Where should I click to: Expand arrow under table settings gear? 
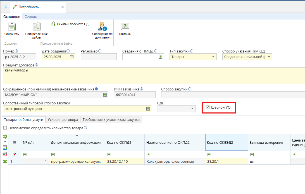(5, 142)
